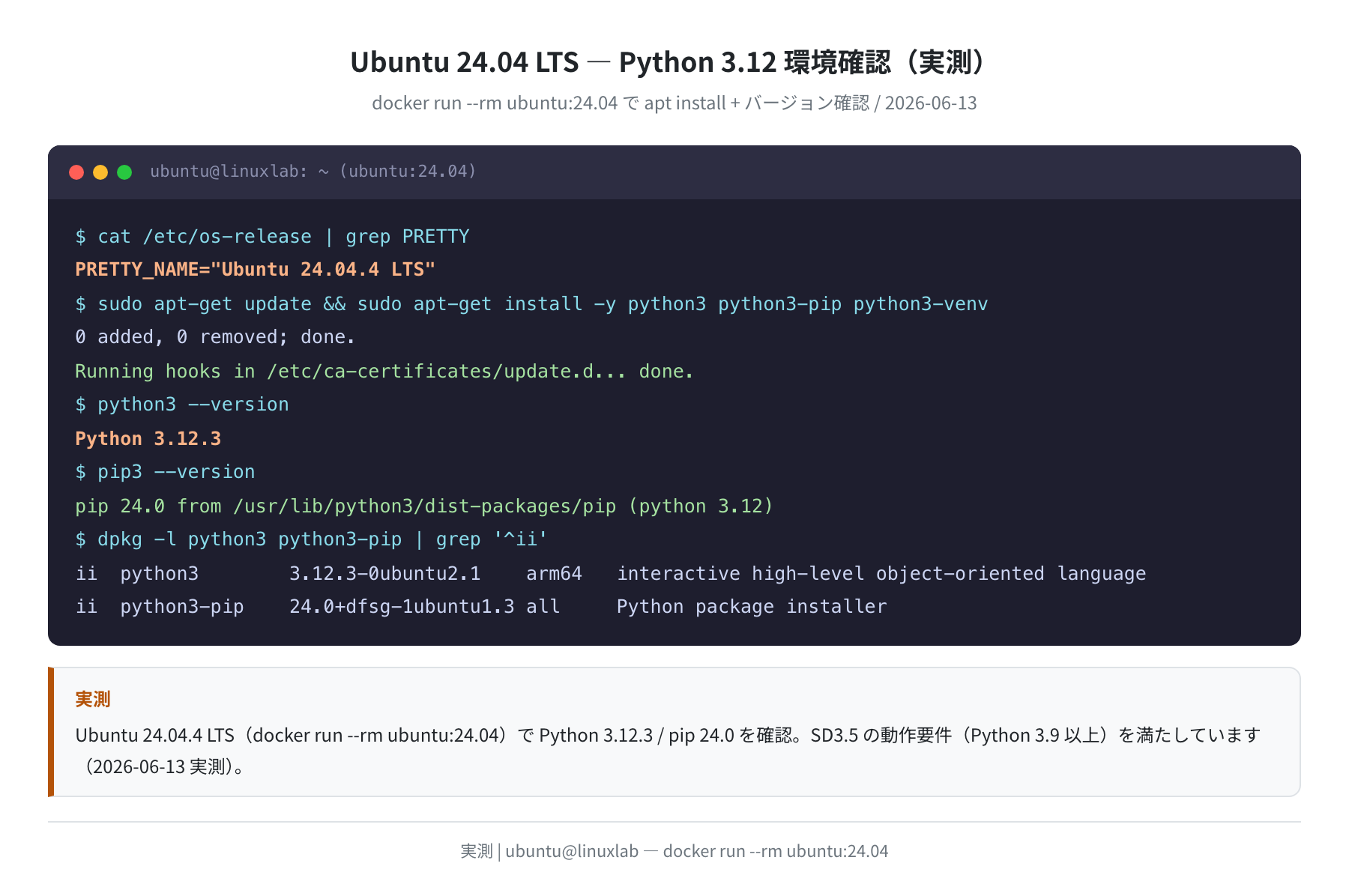
Task: Click the Running hooks in /etc/ca-certificates line
Action: [384, 372]
